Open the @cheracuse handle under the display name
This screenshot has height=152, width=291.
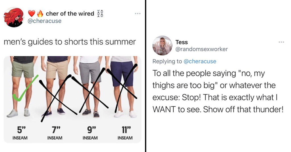[x=44, y=21]
